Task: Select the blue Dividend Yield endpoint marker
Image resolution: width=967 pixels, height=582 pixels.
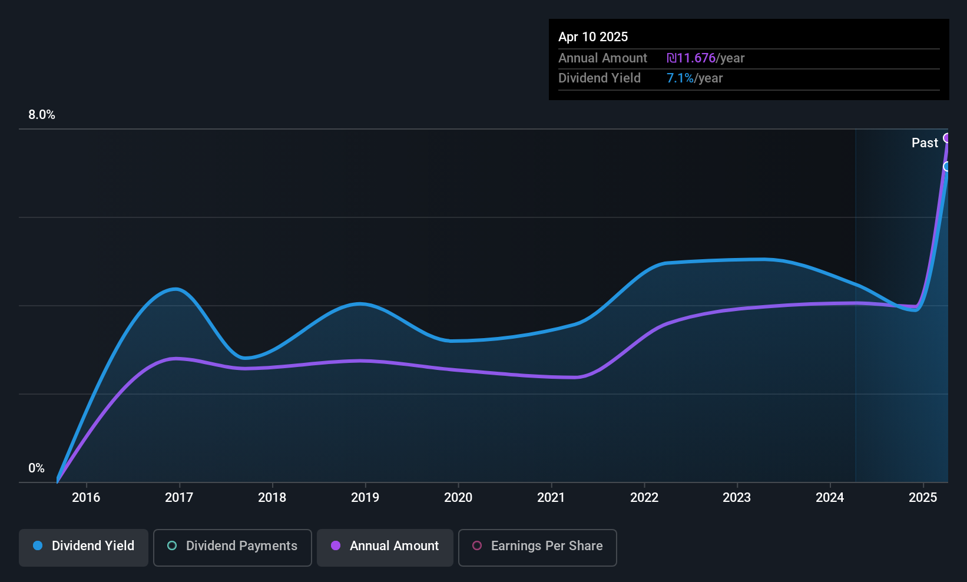Action: pos(947,167)
